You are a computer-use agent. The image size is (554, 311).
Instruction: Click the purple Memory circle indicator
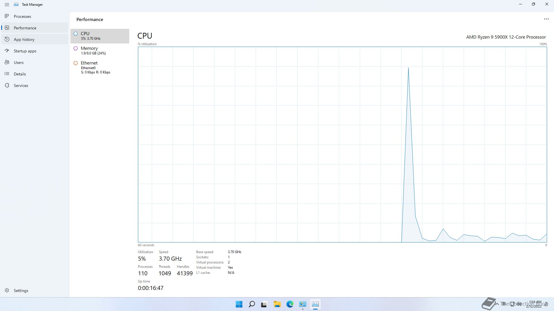76,48
